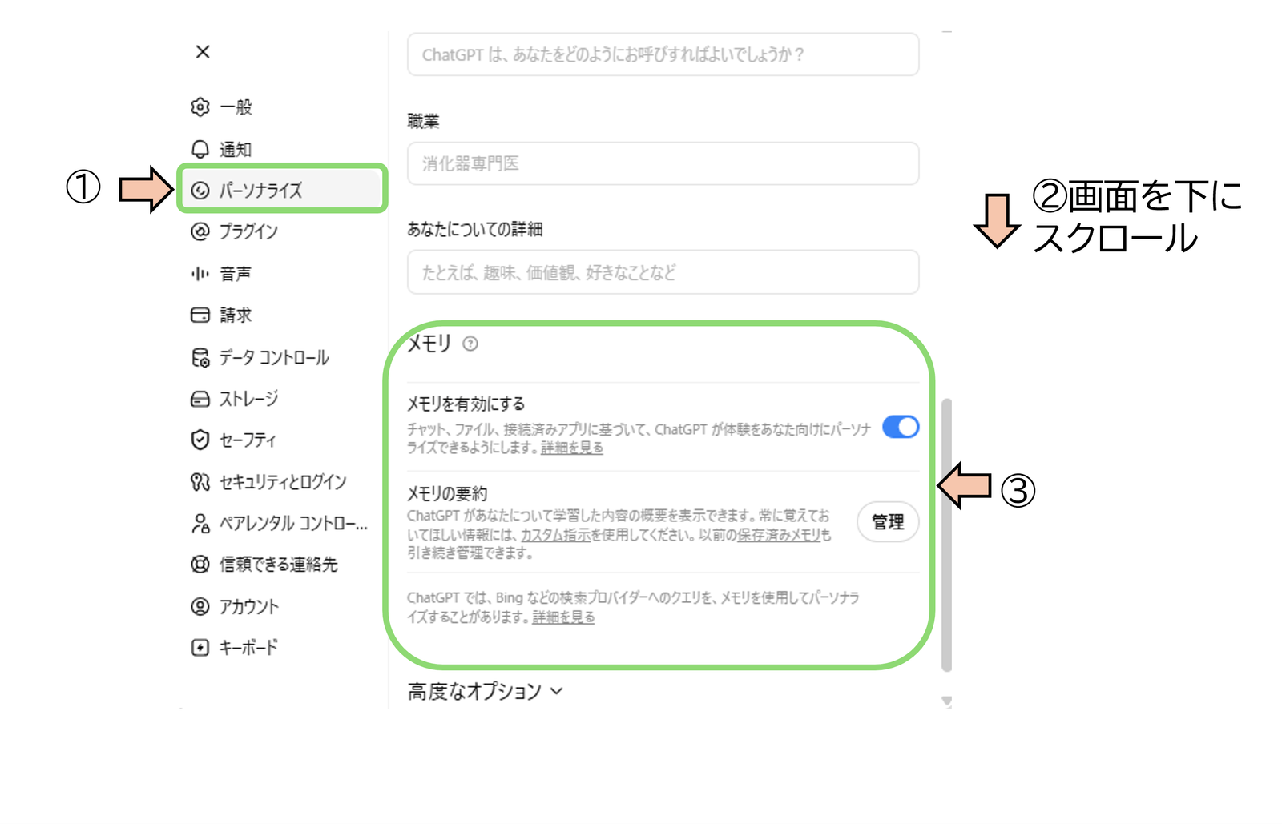Click the settings panel vertical scrollbar thumb
1282x824 pixels.
[x=946, y=535]
